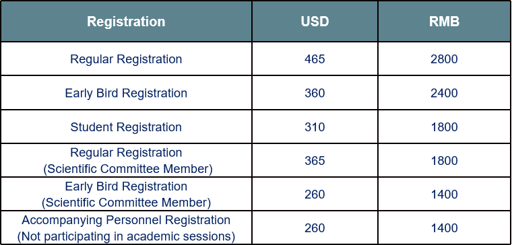The width and height of the screenshot is (512, 245).
Task: Click the USD column header
Action: [x=315, y=22]
